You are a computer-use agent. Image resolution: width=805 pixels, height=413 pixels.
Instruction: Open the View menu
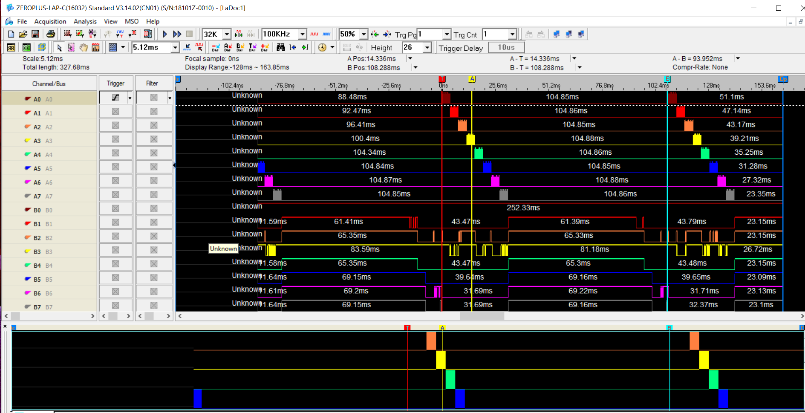tap(110, 21)
